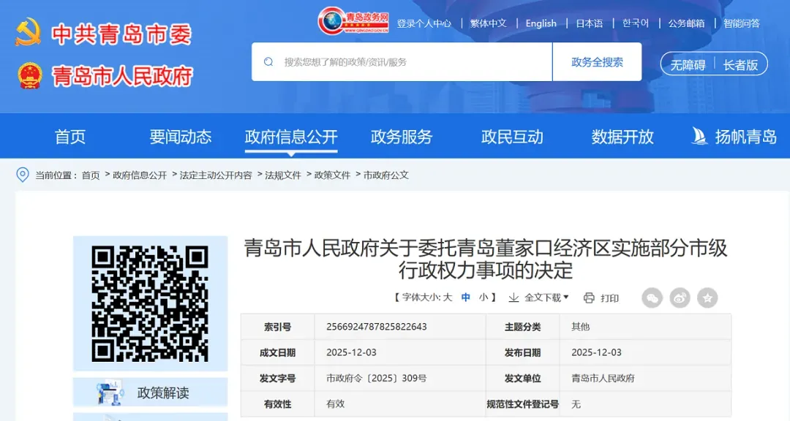Click 打印 print link

[x=609, y=298]
